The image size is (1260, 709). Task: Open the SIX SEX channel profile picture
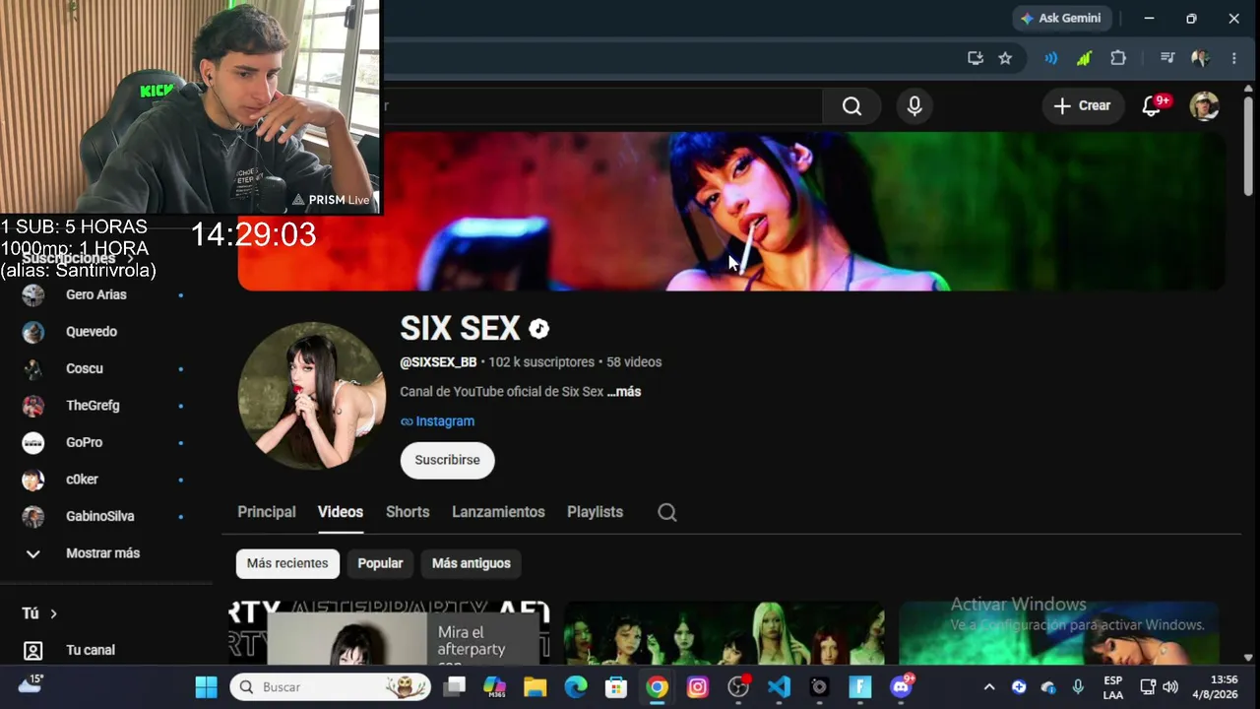(312, 396)
